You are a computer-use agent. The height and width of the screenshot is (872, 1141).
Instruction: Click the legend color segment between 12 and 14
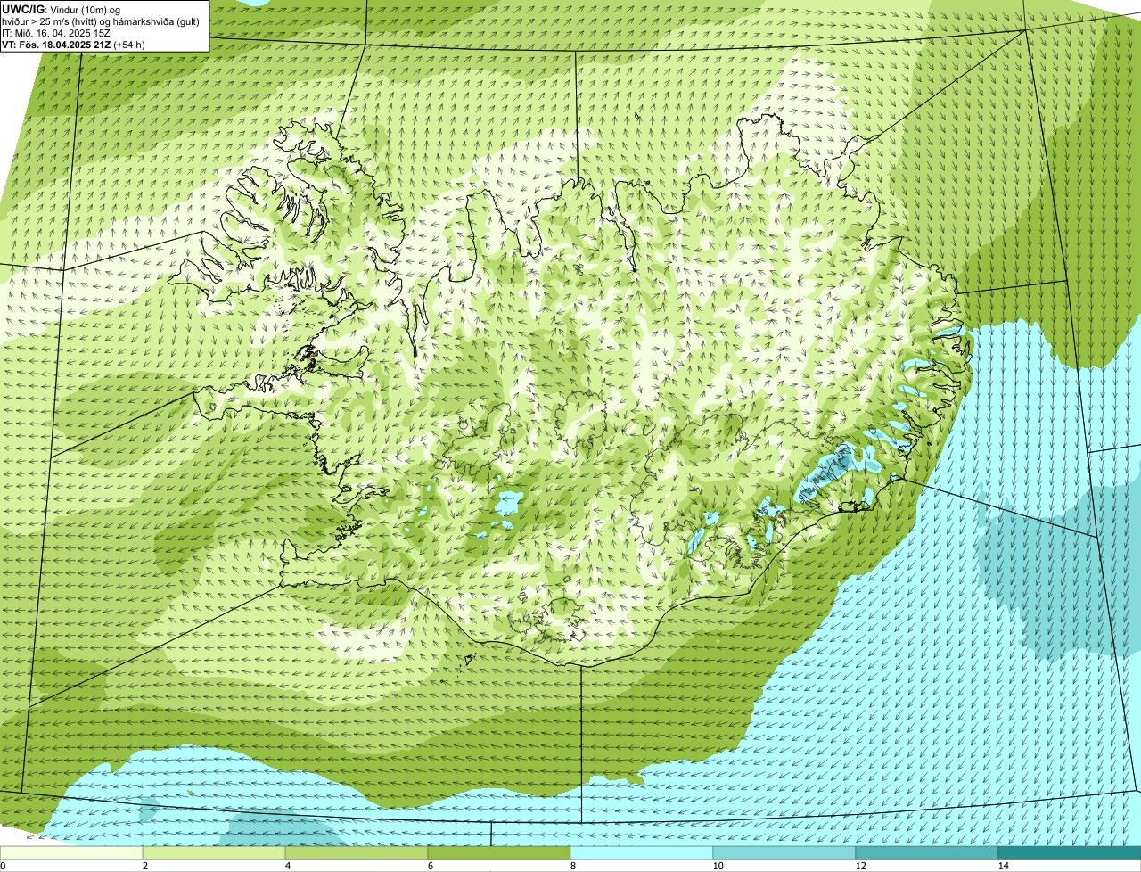(927, 852)
